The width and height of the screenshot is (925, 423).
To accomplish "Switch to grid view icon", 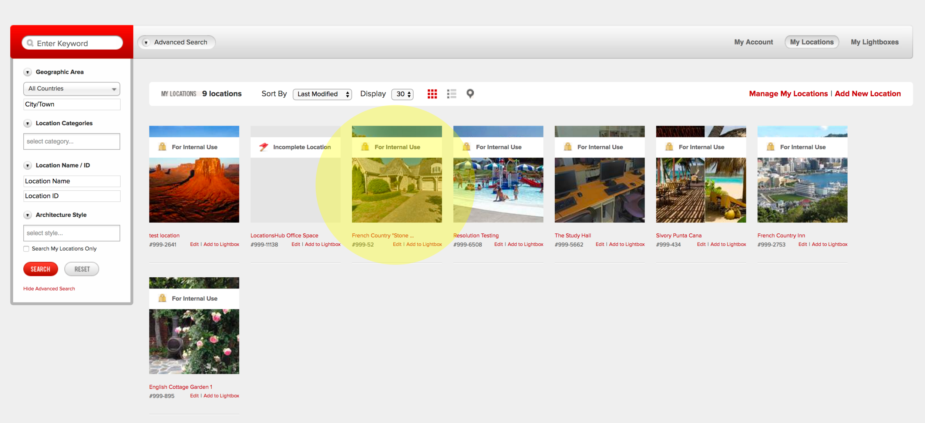I will click(432, 94).
